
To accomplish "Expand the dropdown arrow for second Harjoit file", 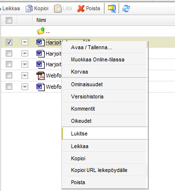I will pyautogui.click(x=25, y=53).
